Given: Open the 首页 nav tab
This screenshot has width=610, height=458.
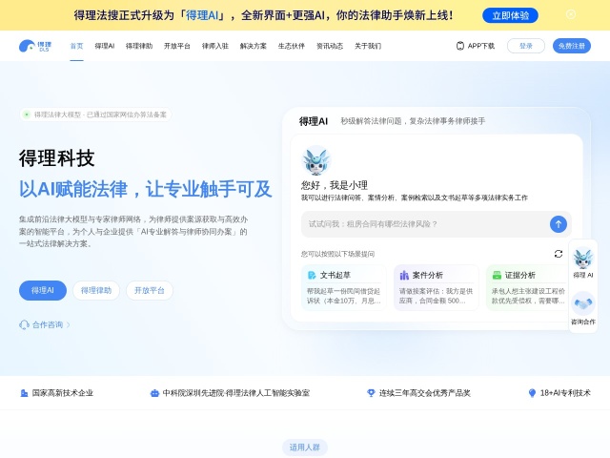Looking at the screenshot, I should pos(76,46).
